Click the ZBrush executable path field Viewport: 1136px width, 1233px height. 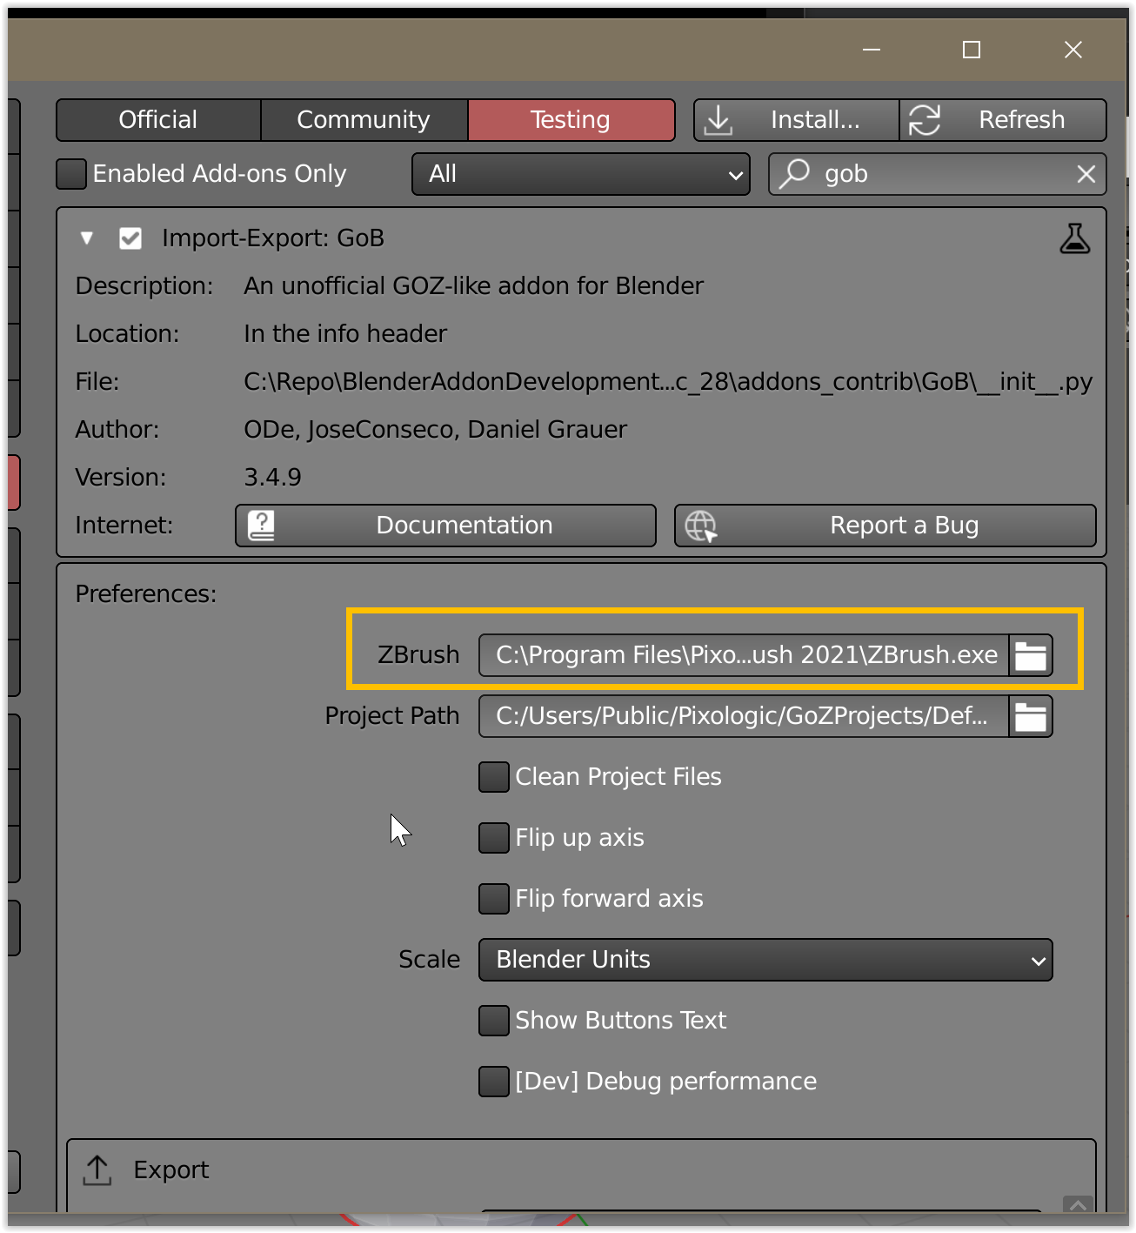(745, 655)
